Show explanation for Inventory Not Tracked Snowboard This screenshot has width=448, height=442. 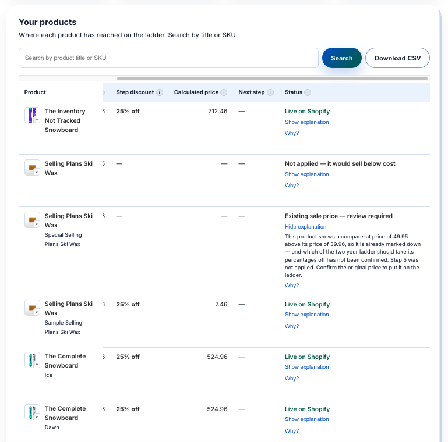306,122
